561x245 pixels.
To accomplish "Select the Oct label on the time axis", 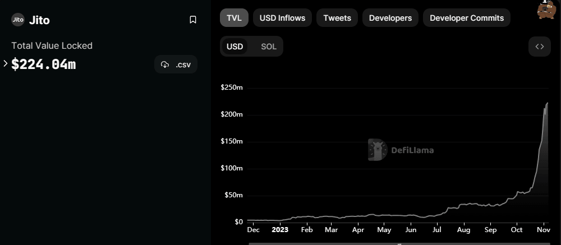I will coord(516,230).
